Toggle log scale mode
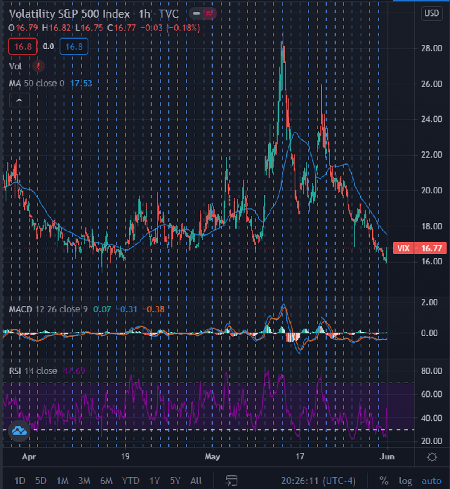The width and height of the screenshot is (450, 489). point(405,480)
